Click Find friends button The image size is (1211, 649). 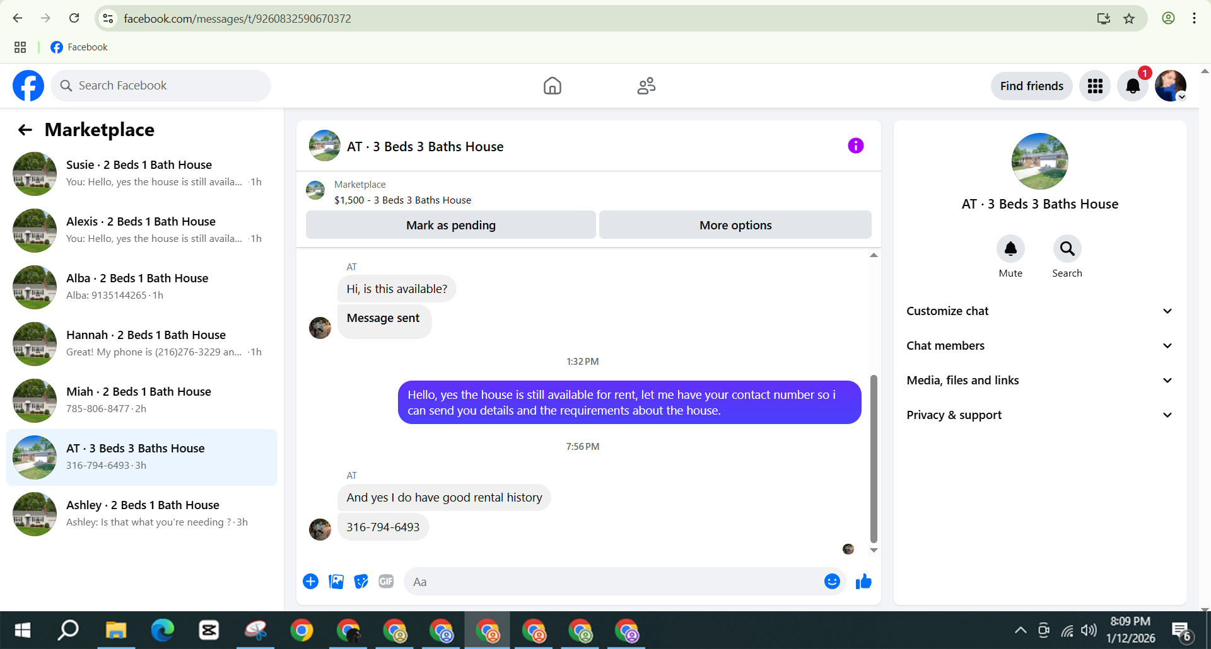(1031, 86)
